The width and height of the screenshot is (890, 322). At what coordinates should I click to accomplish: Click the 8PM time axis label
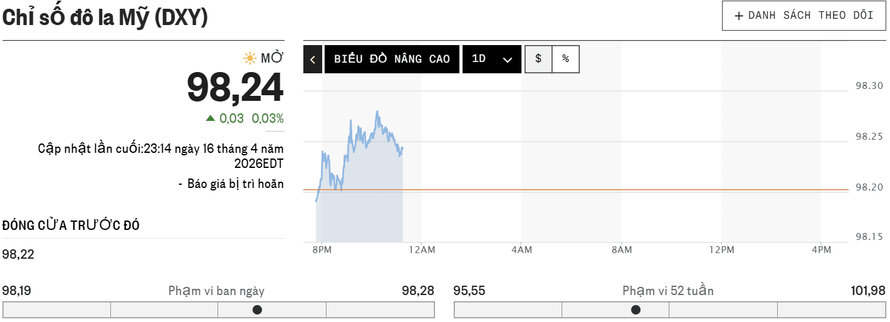point(322,250)
